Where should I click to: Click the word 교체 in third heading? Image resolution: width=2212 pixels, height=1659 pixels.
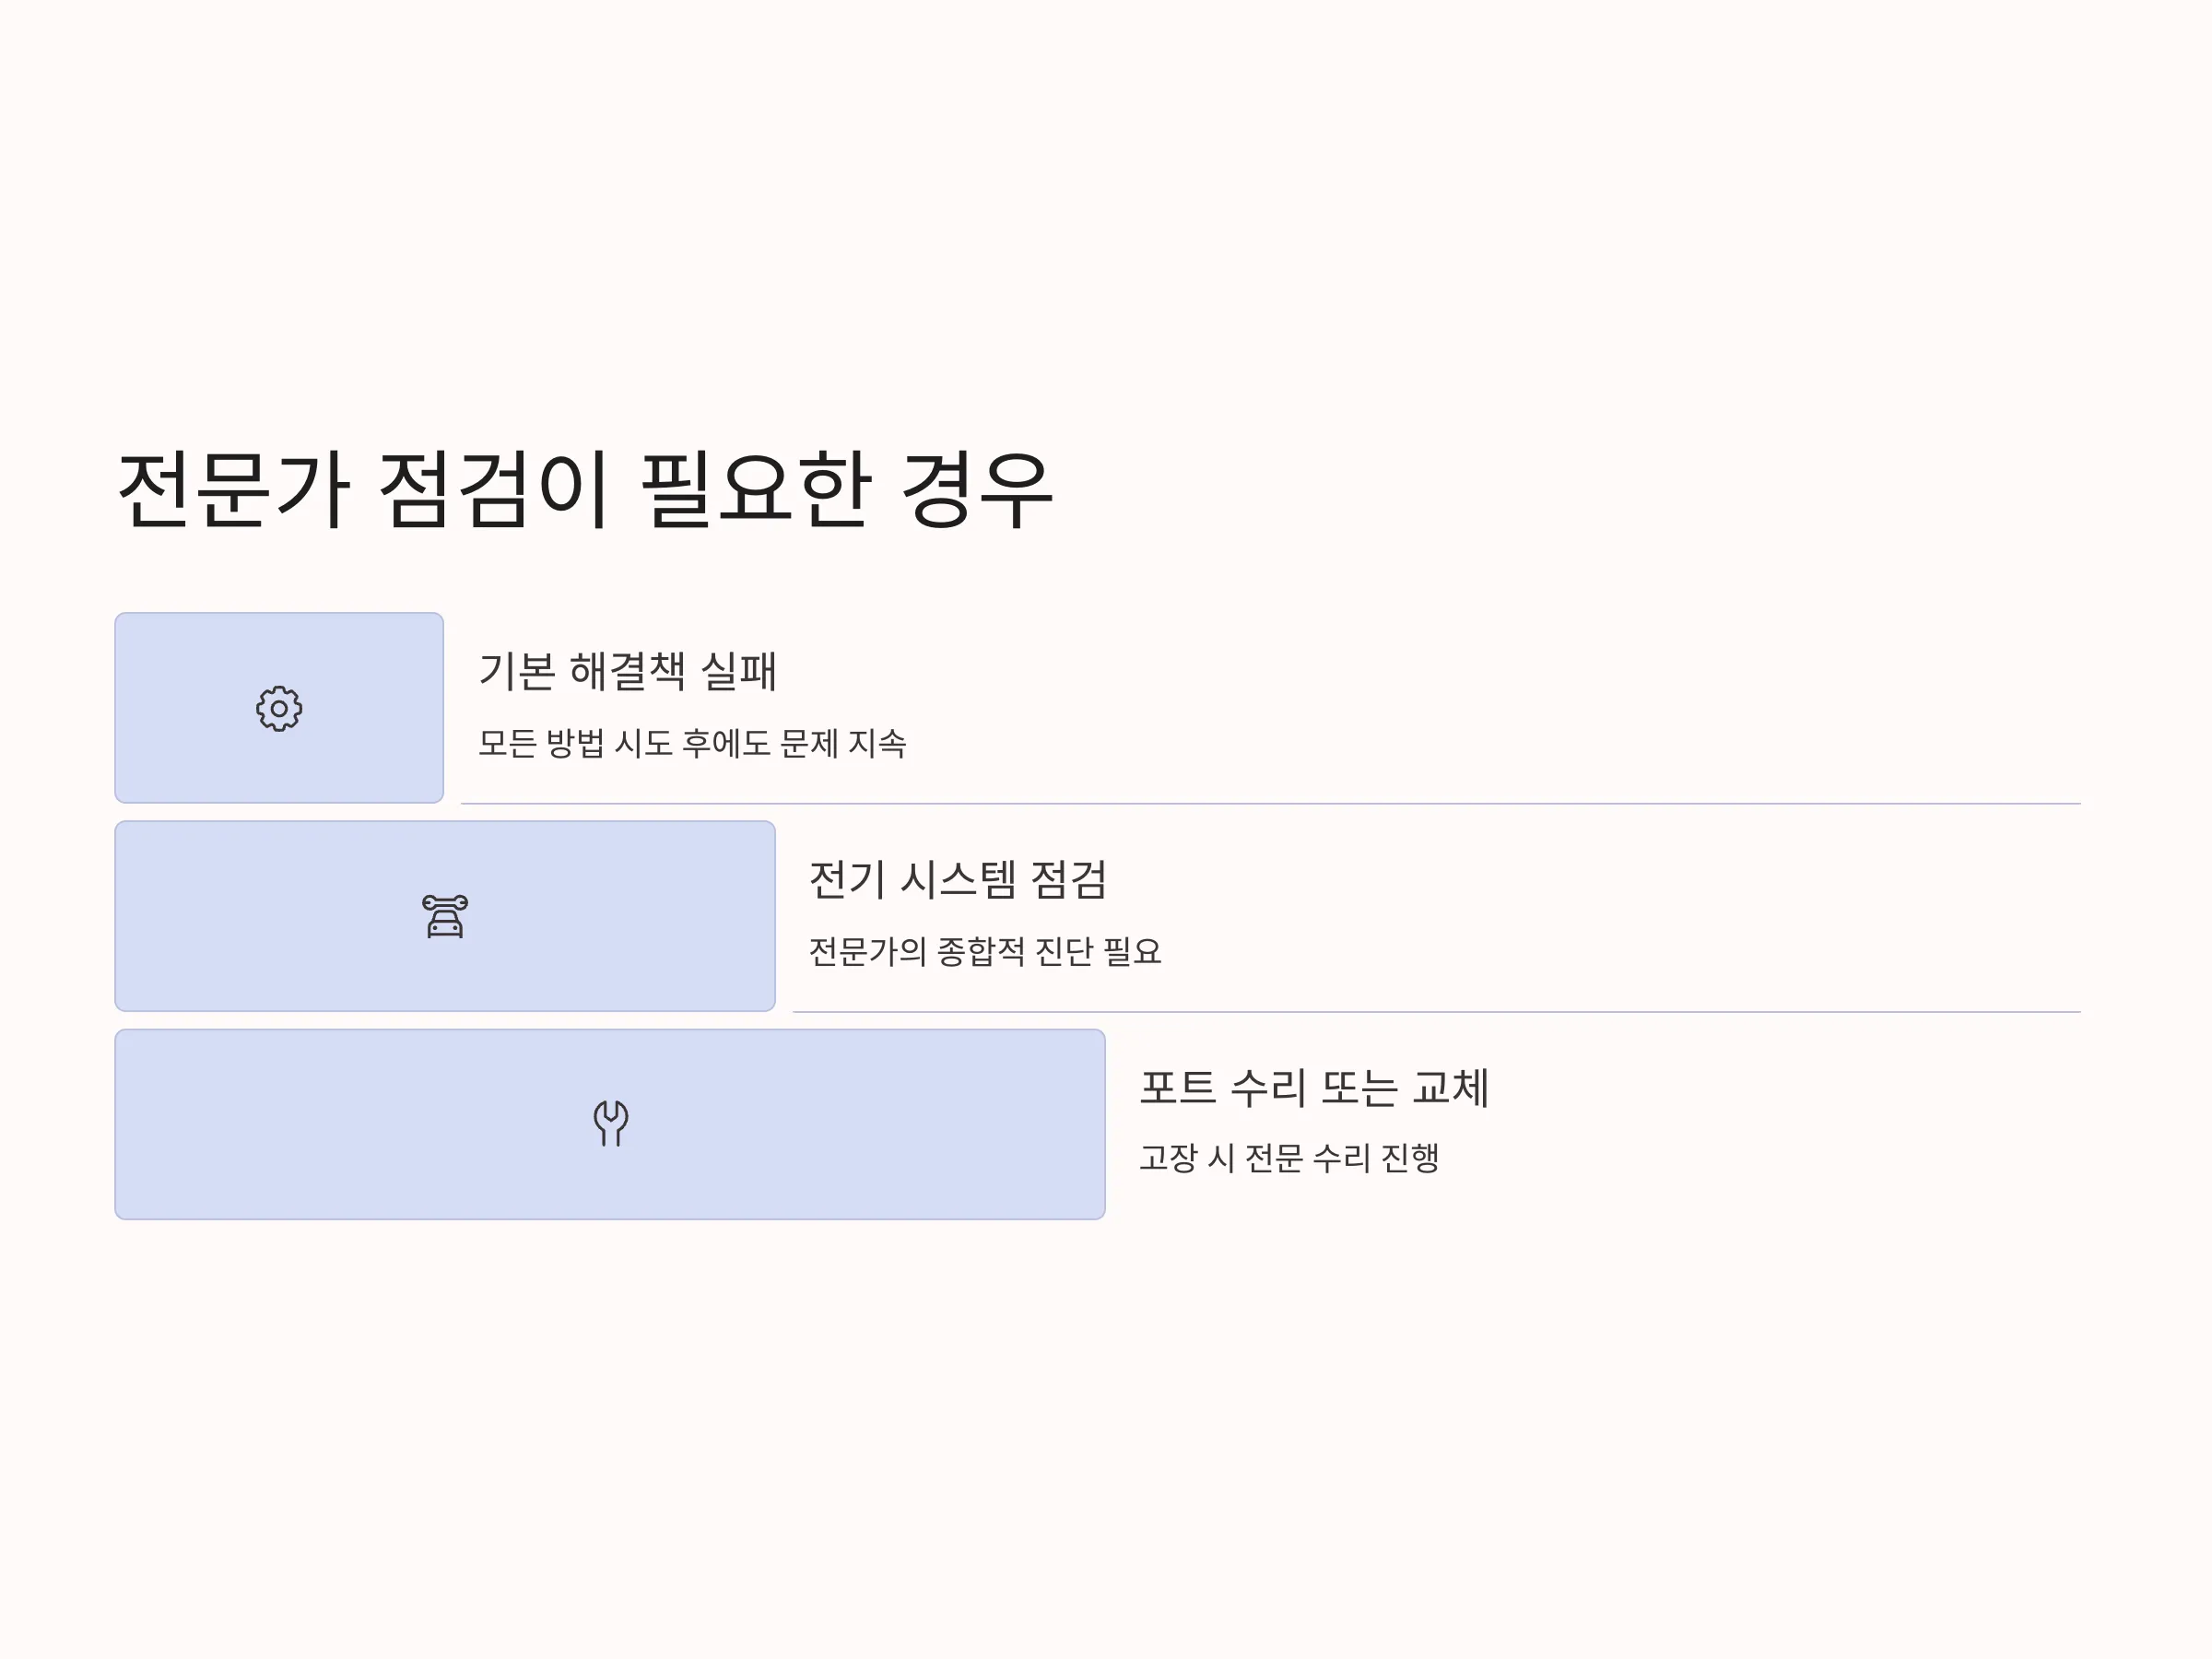pos(1451,1088)
